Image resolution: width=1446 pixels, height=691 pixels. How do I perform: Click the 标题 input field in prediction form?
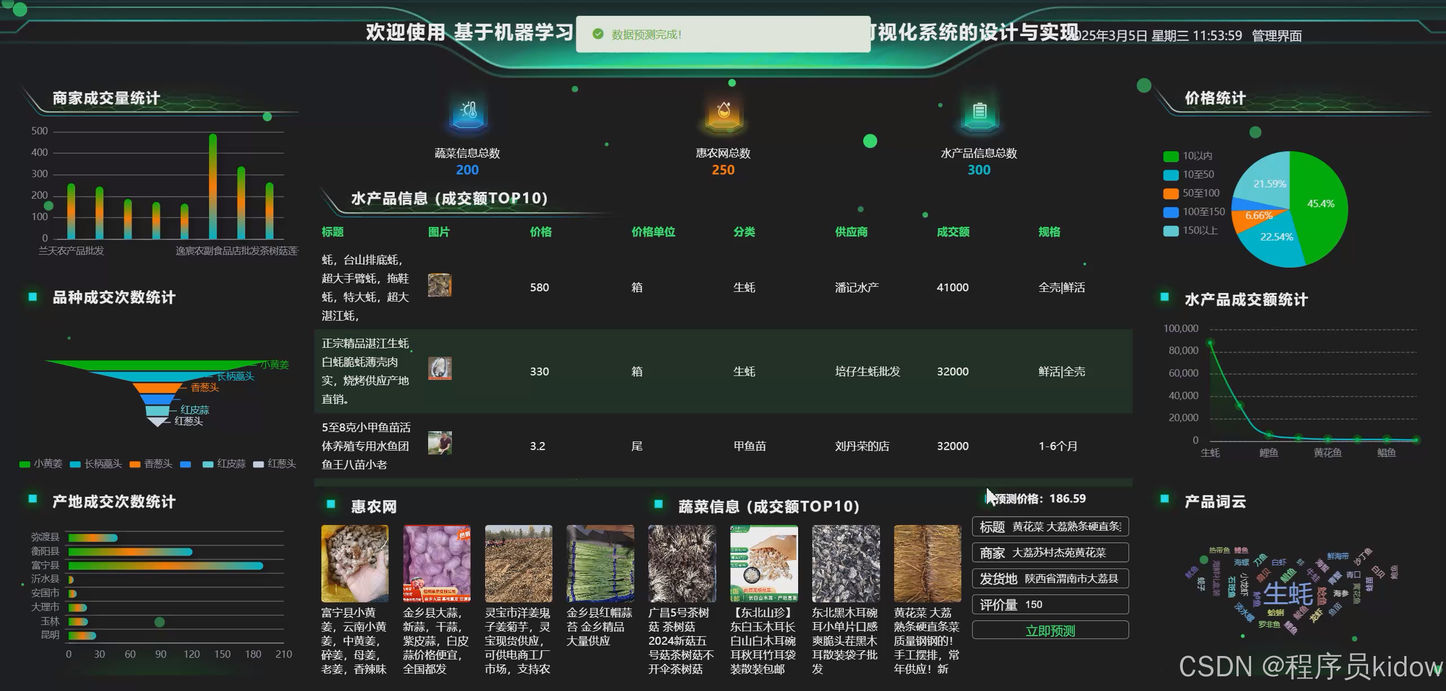1050,527
